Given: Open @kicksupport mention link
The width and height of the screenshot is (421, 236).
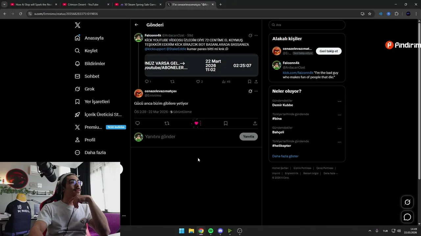Looking at the screenshot, I should pos(155,49).
